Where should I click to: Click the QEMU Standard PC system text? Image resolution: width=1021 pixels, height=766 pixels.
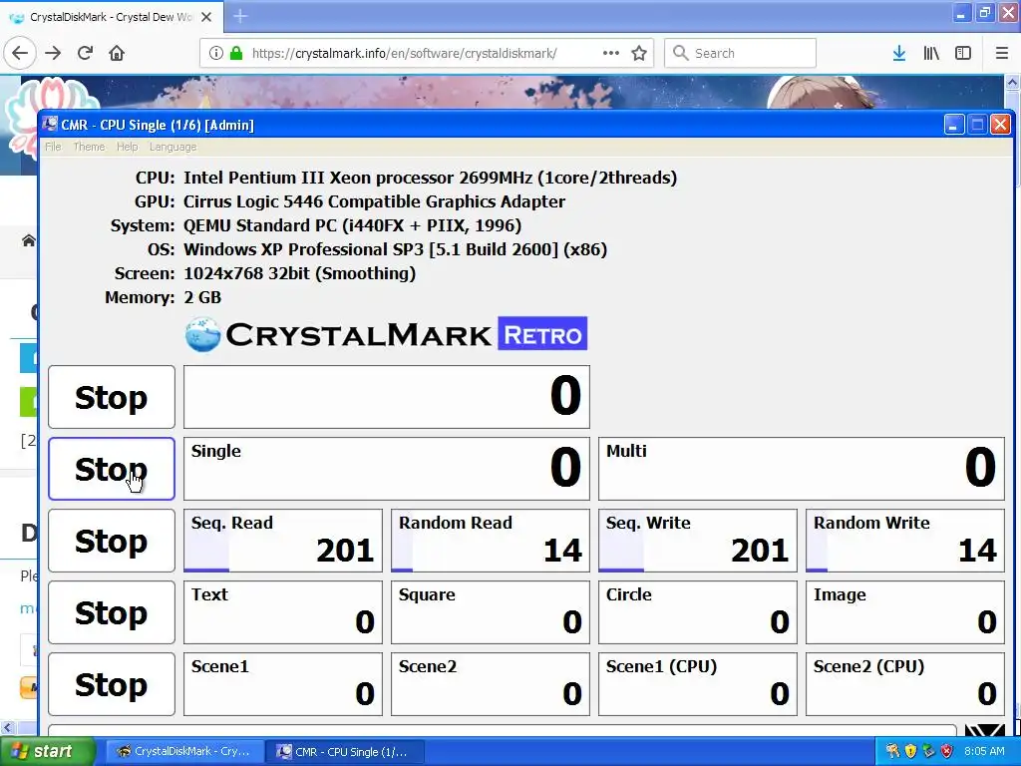[x=352, y=226]
